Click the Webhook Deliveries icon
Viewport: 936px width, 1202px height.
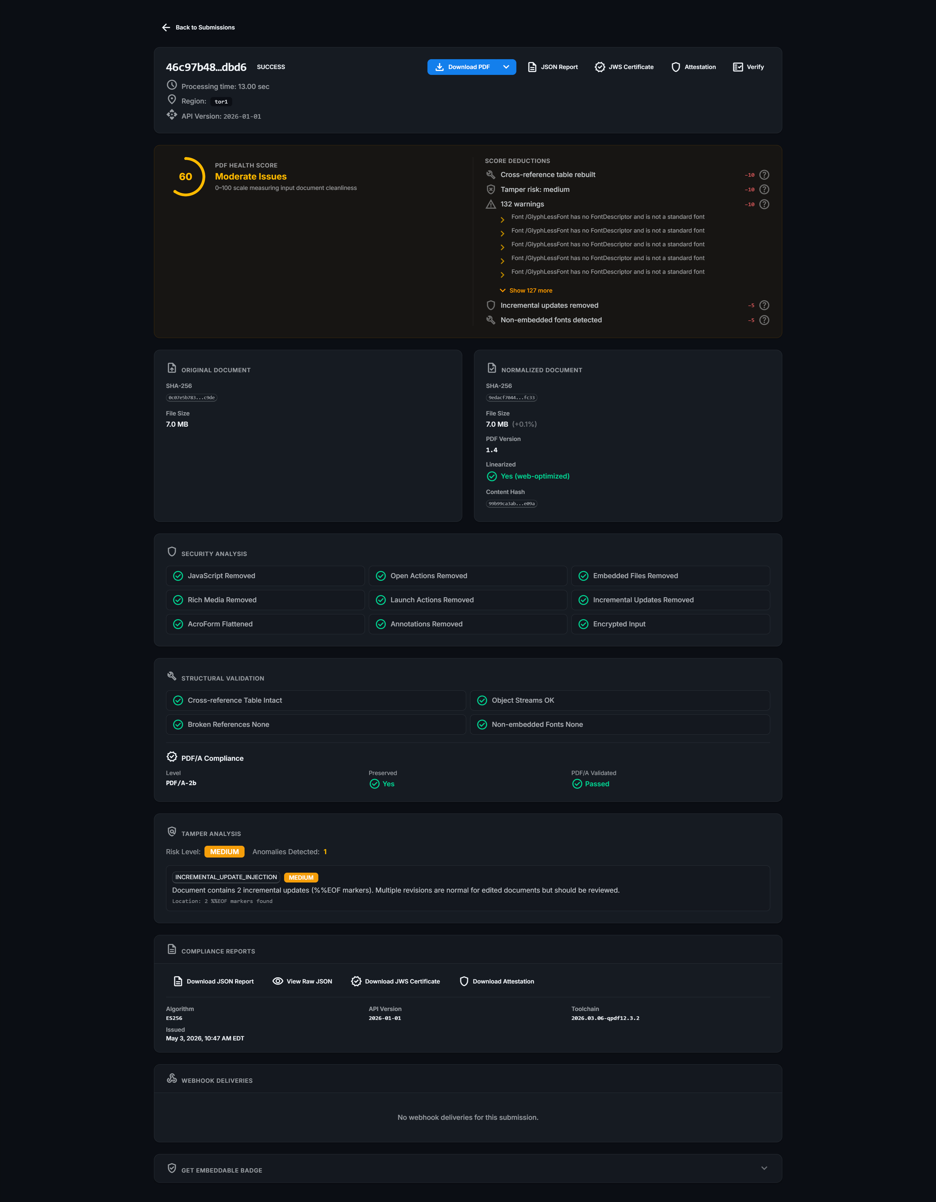pos(172,1079)
